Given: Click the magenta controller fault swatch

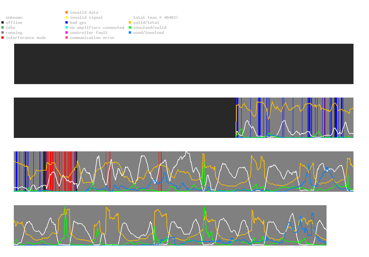Looking at the screenshot, I should [x=67, y=33].
